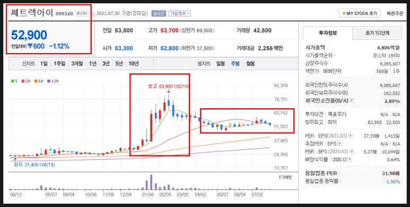Click the 코스닥 195위 ranking text
Image resolution: width=410 pixels, height=207 pixels.
coord(386,56)
